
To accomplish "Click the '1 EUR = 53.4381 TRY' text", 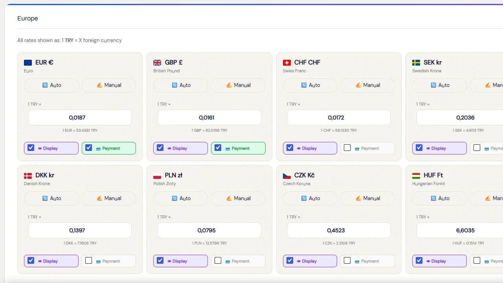I will coord(80,130).
